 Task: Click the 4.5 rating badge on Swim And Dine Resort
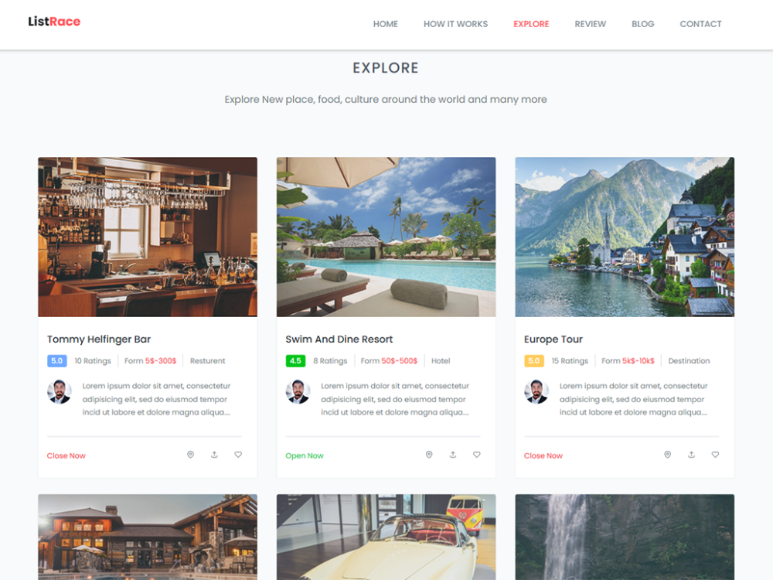tap(294, 360)
